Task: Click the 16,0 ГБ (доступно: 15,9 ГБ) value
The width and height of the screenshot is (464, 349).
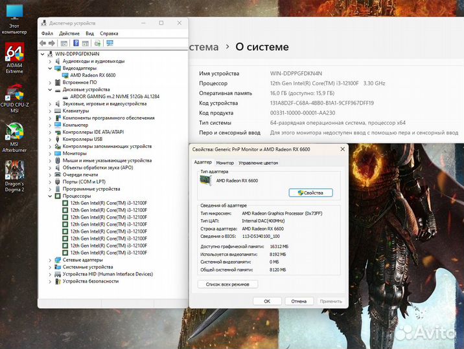Action: coord(302,93)
